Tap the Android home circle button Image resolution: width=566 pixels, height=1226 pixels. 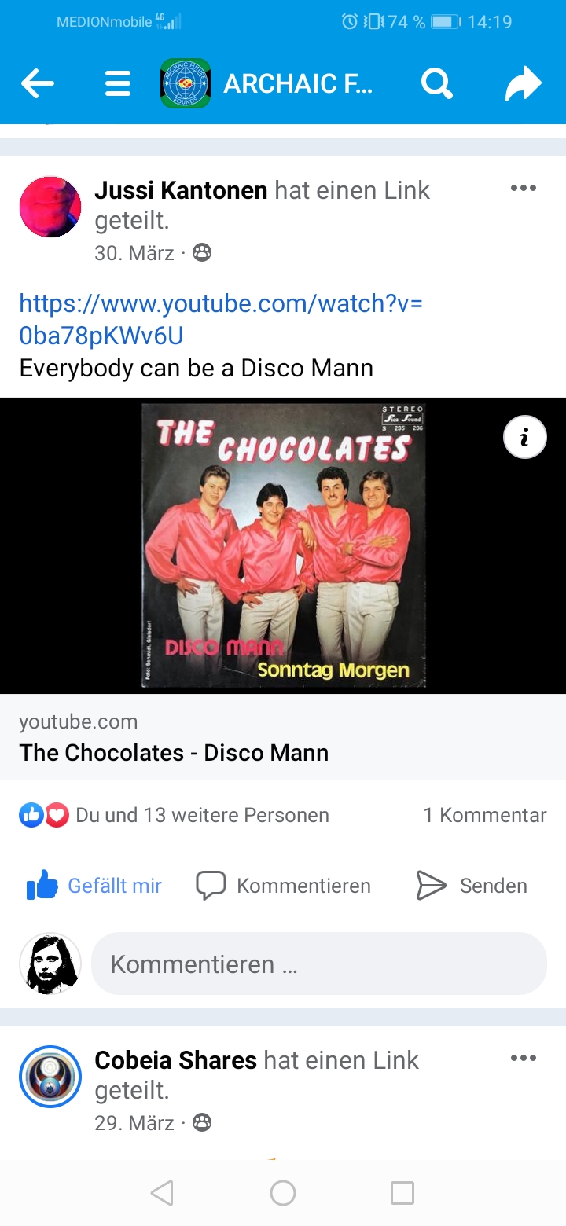pos(283,1193)
